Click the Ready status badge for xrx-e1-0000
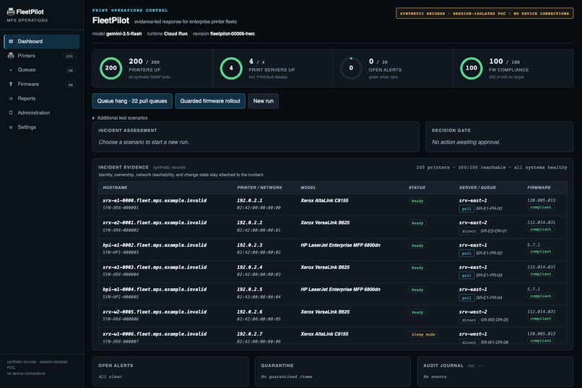Viewport: 582px width, 388px height. pos(417,201)
